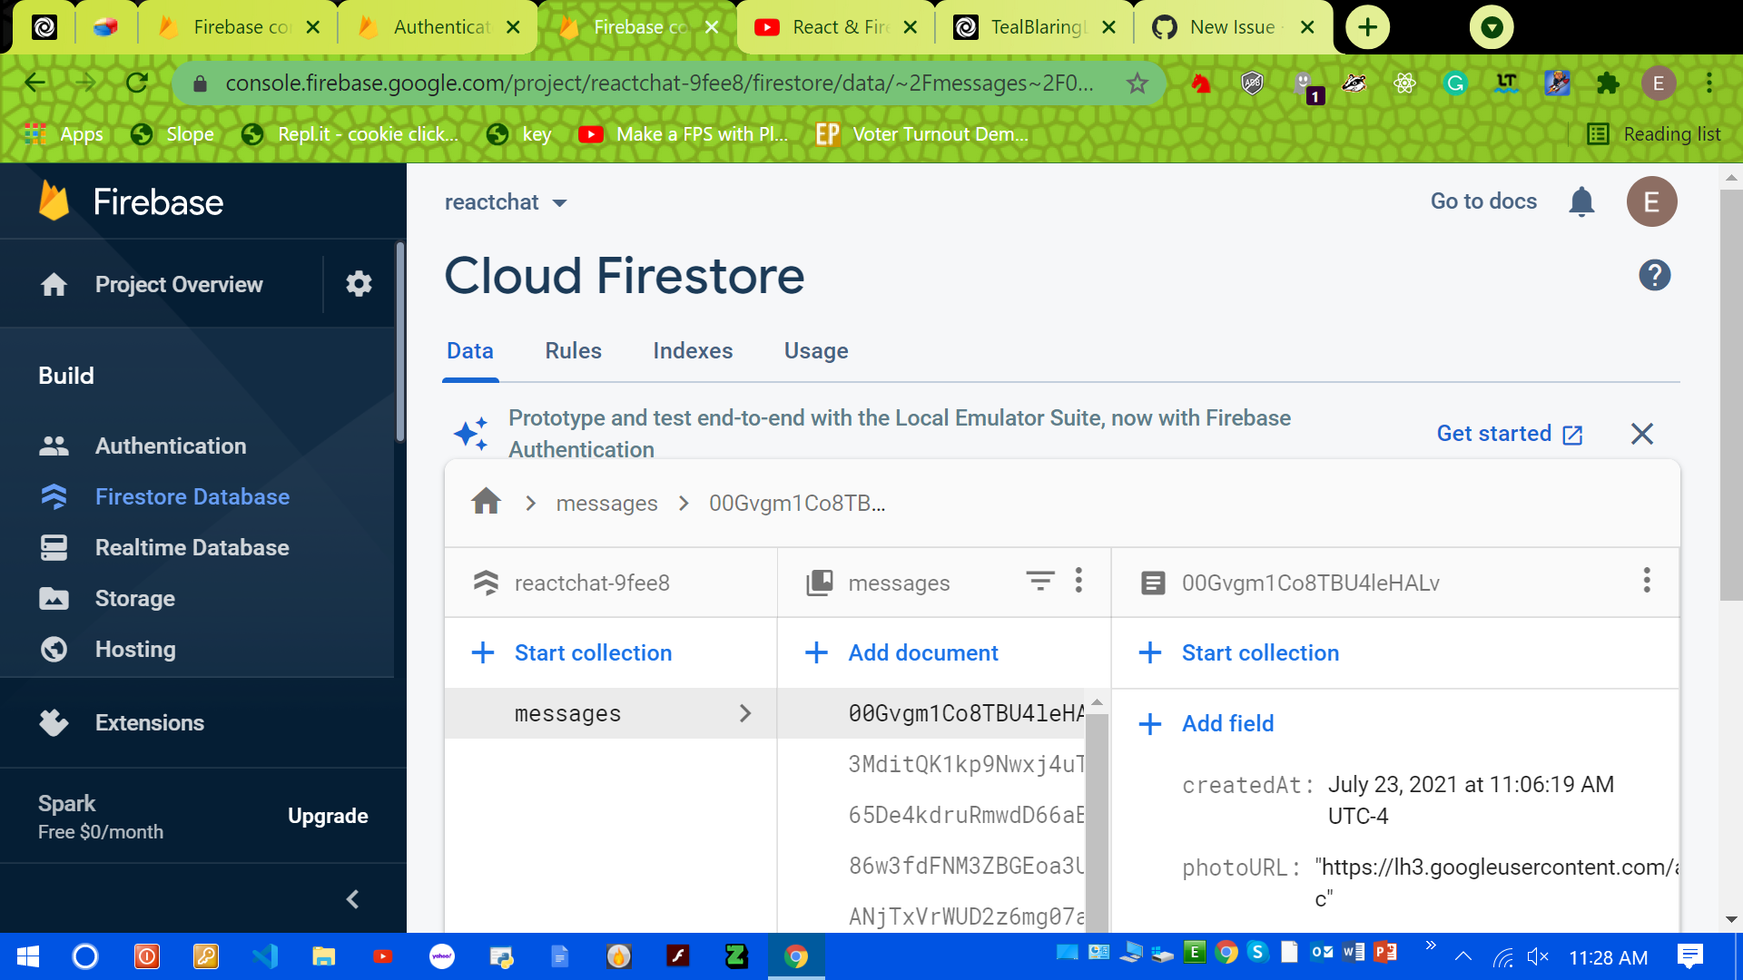Open project settings gear icon

(x=359, y=284)
